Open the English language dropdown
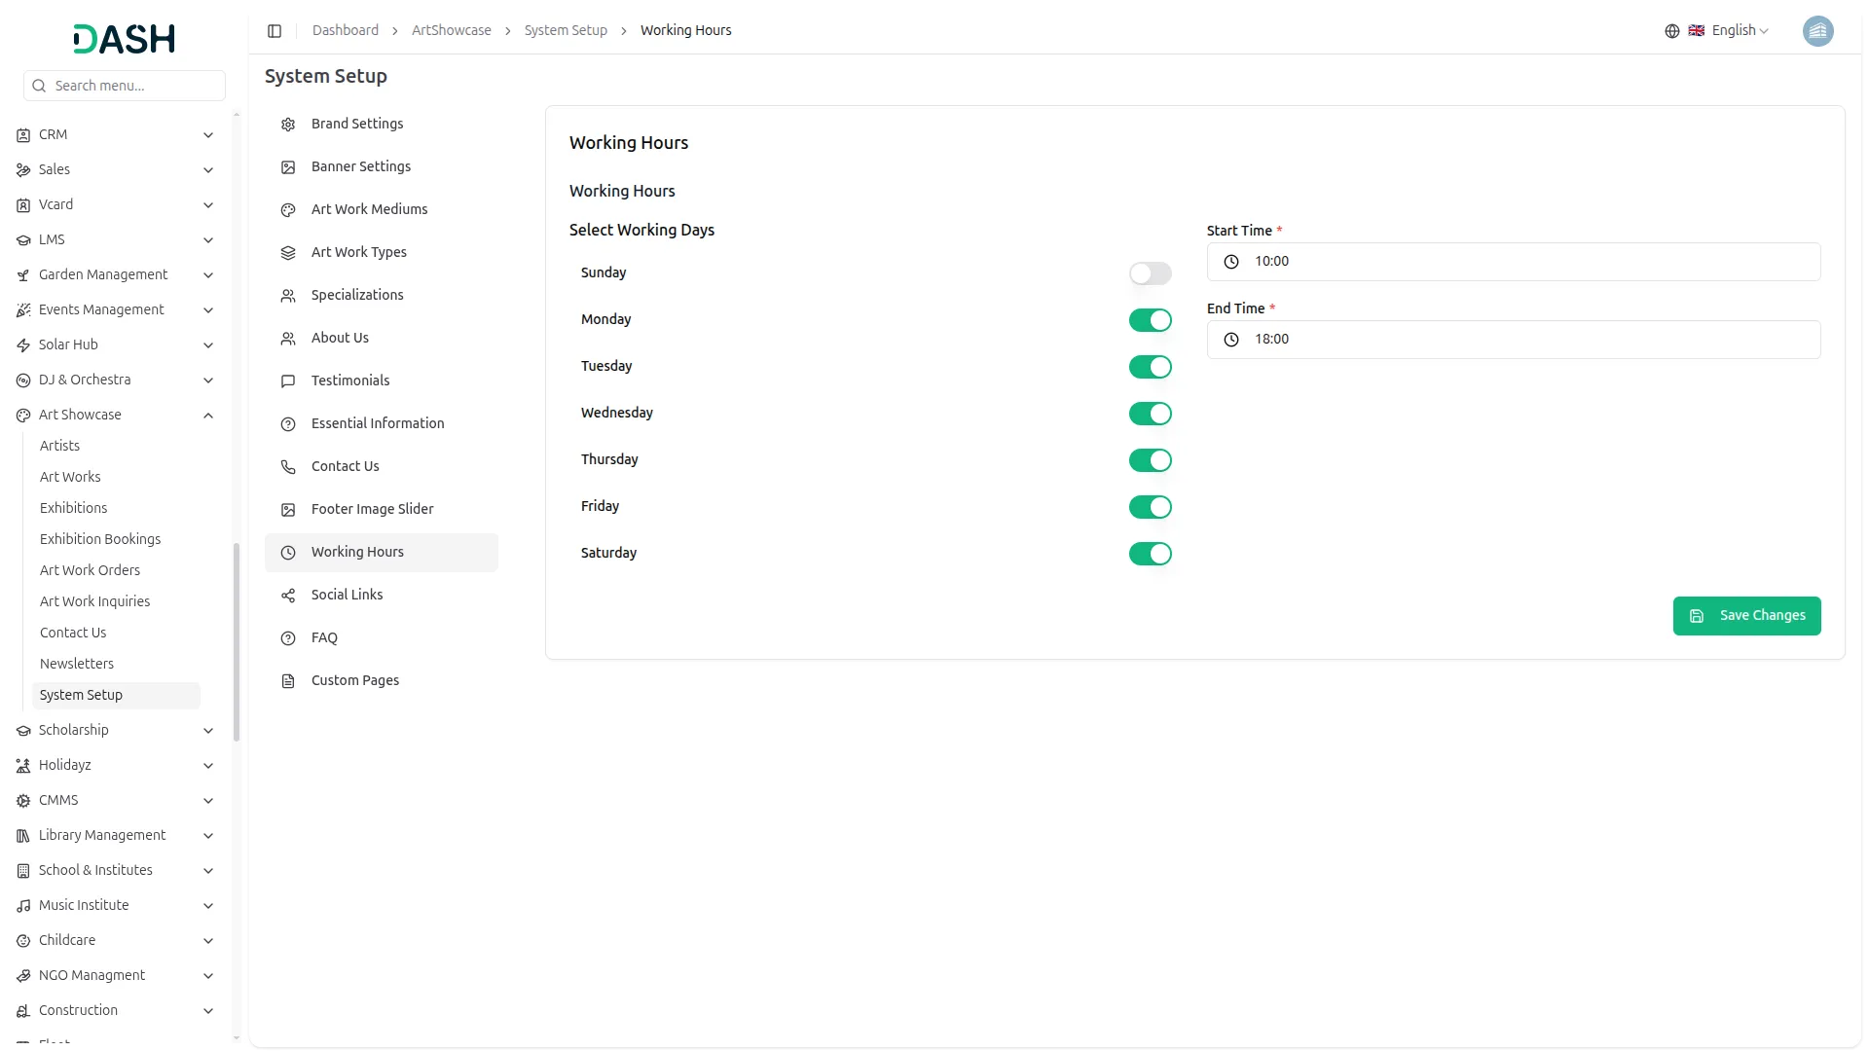1869x1051 pixels. [1739, 31]
